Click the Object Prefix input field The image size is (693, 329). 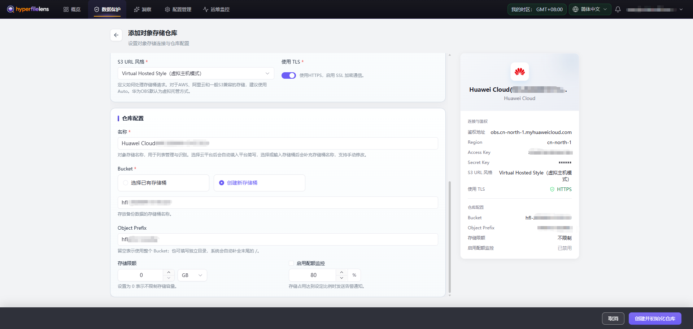(278, 239)
